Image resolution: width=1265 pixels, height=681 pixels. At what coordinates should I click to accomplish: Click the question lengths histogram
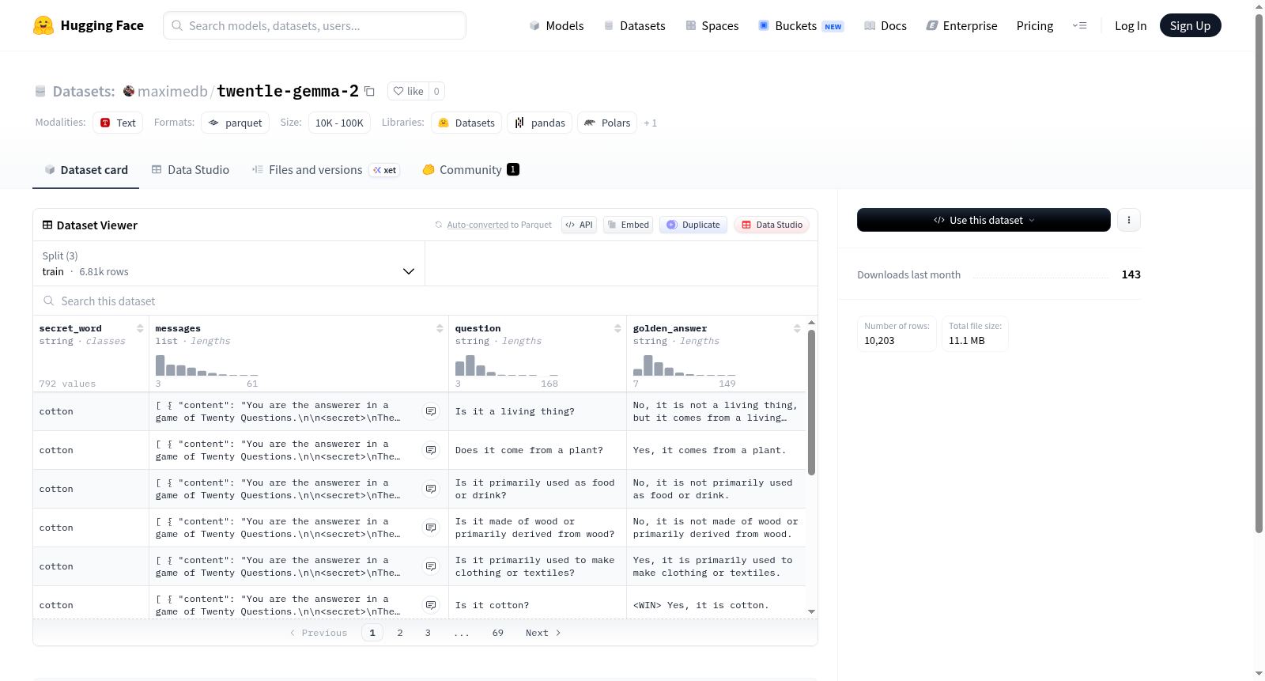507,365
